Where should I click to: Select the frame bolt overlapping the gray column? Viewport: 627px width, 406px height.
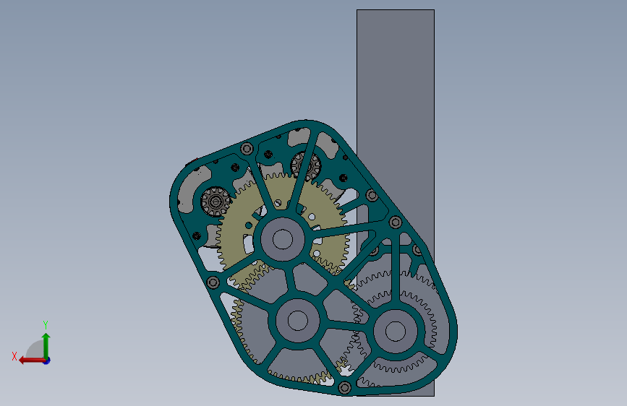coord(396,223)
